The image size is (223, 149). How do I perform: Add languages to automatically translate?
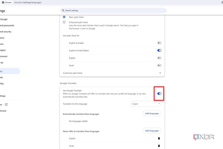(x=152, y=113)
